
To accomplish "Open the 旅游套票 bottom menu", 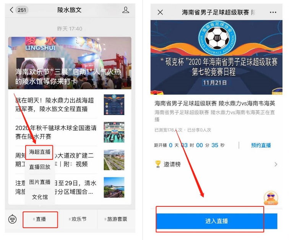I will [116, 219].
